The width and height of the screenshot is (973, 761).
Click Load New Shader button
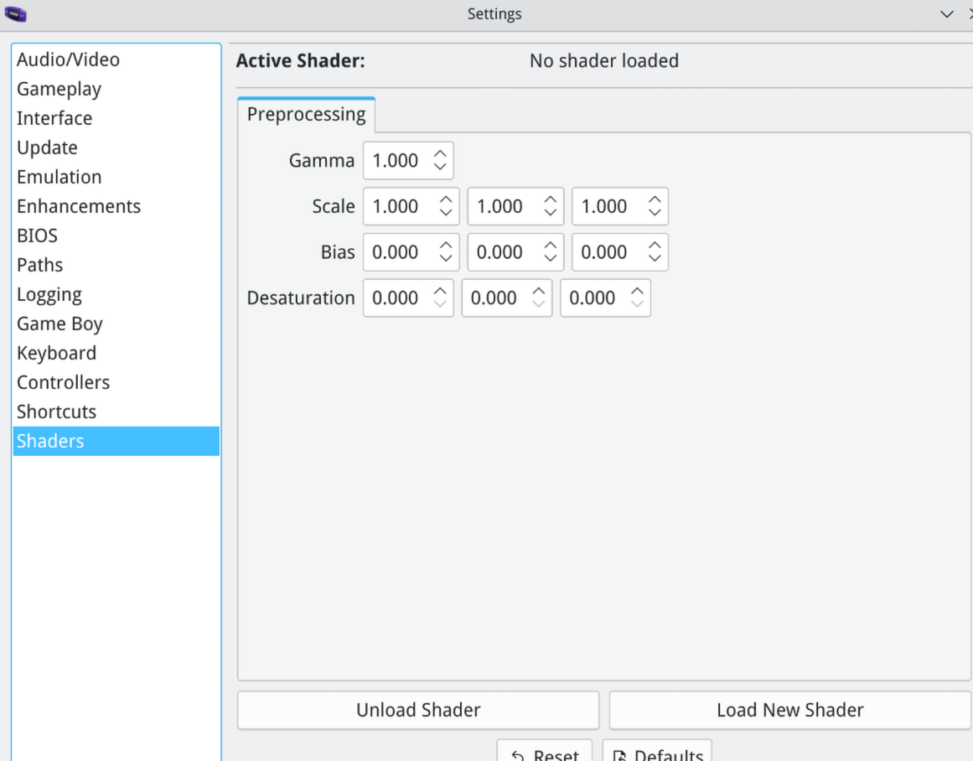pyautogui.click(x=790, y=710)
